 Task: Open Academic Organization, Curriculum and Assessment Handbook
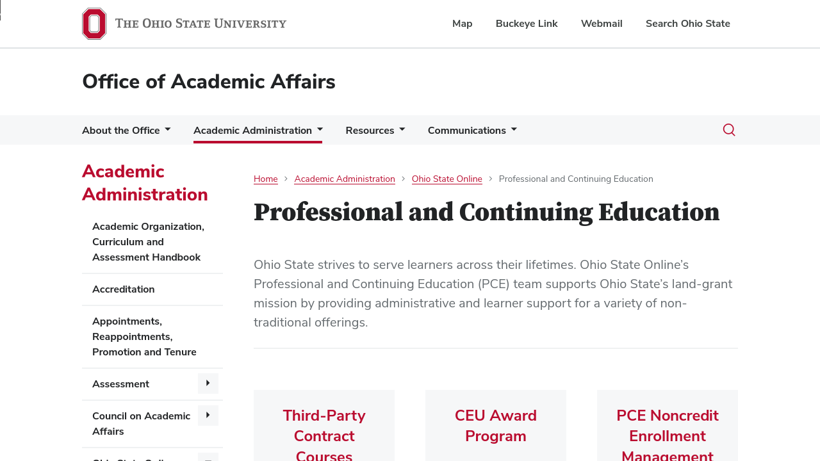click(x=148, y=242)
